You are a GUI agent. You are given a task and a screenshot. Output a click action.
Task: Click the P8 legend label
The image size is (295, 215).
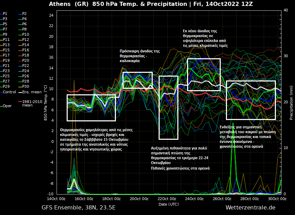(x=23, y=29)
